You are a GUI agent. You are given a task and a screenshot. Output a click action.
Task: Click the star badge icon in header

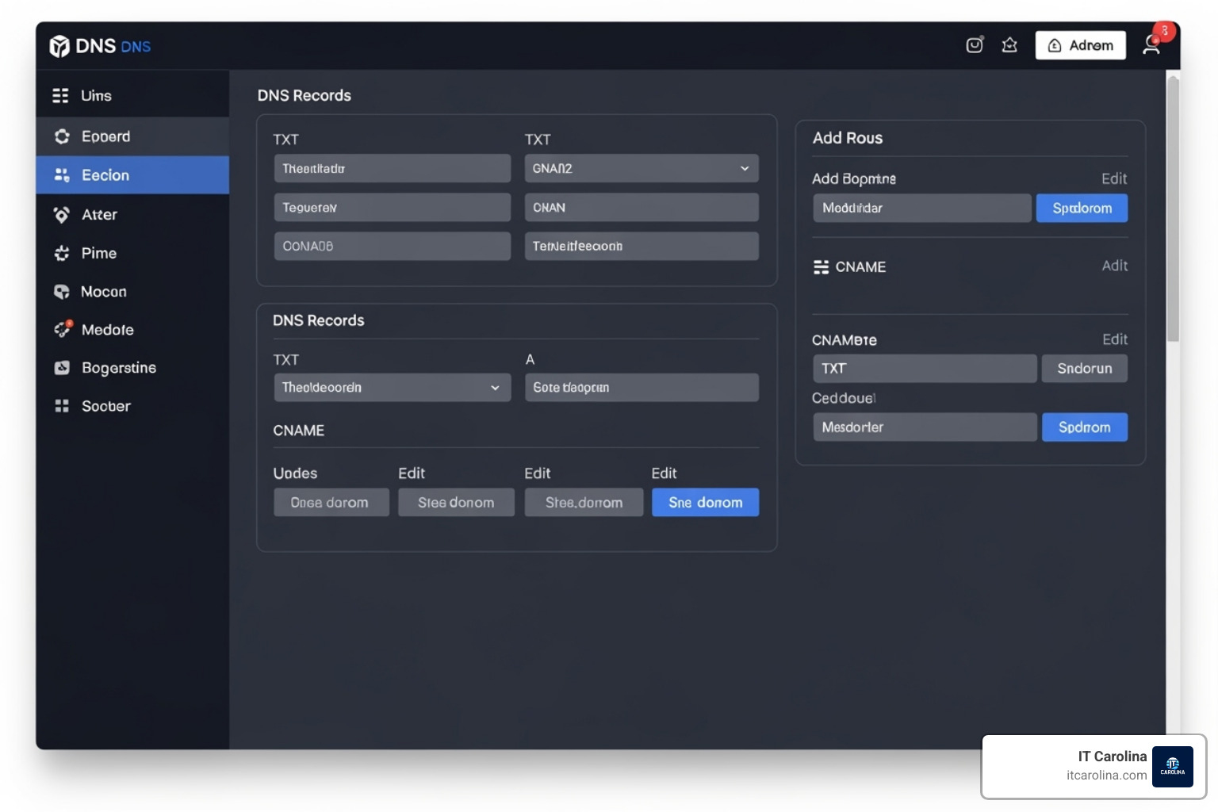tap(1009, 45)
